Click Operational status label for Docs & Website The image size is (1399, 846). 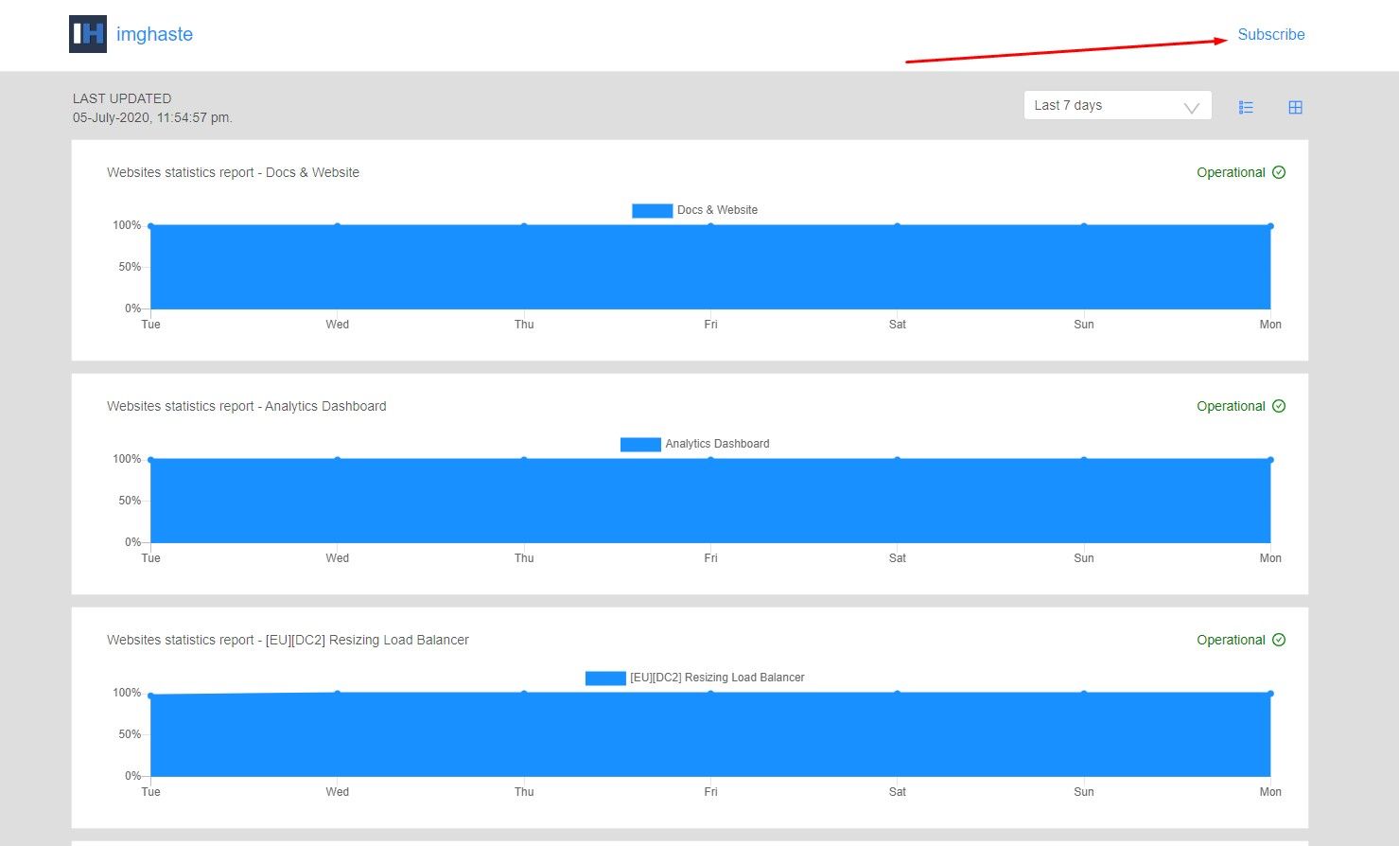(1230, 172)
